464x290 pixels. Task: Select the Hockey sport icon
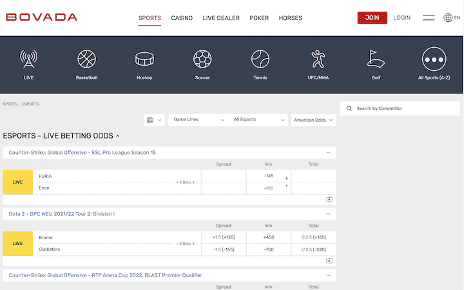[x=144, y=59]
